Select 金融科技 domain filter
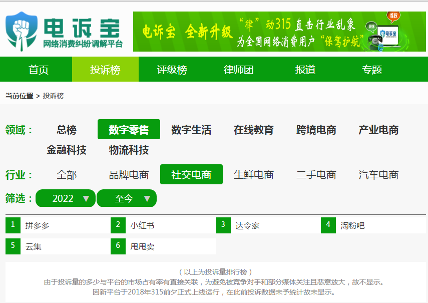Screen dimensions: 428x303 click(x=67, y=150)
